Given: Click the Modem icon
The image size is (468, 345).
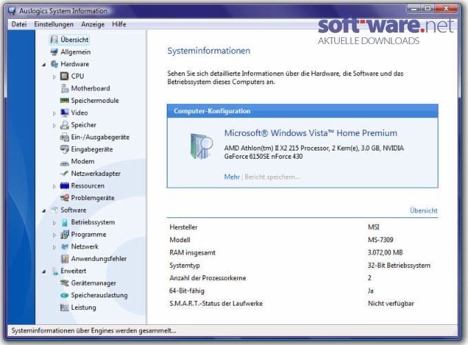Looking at the screenshot, I should click(x=65, y=163).
